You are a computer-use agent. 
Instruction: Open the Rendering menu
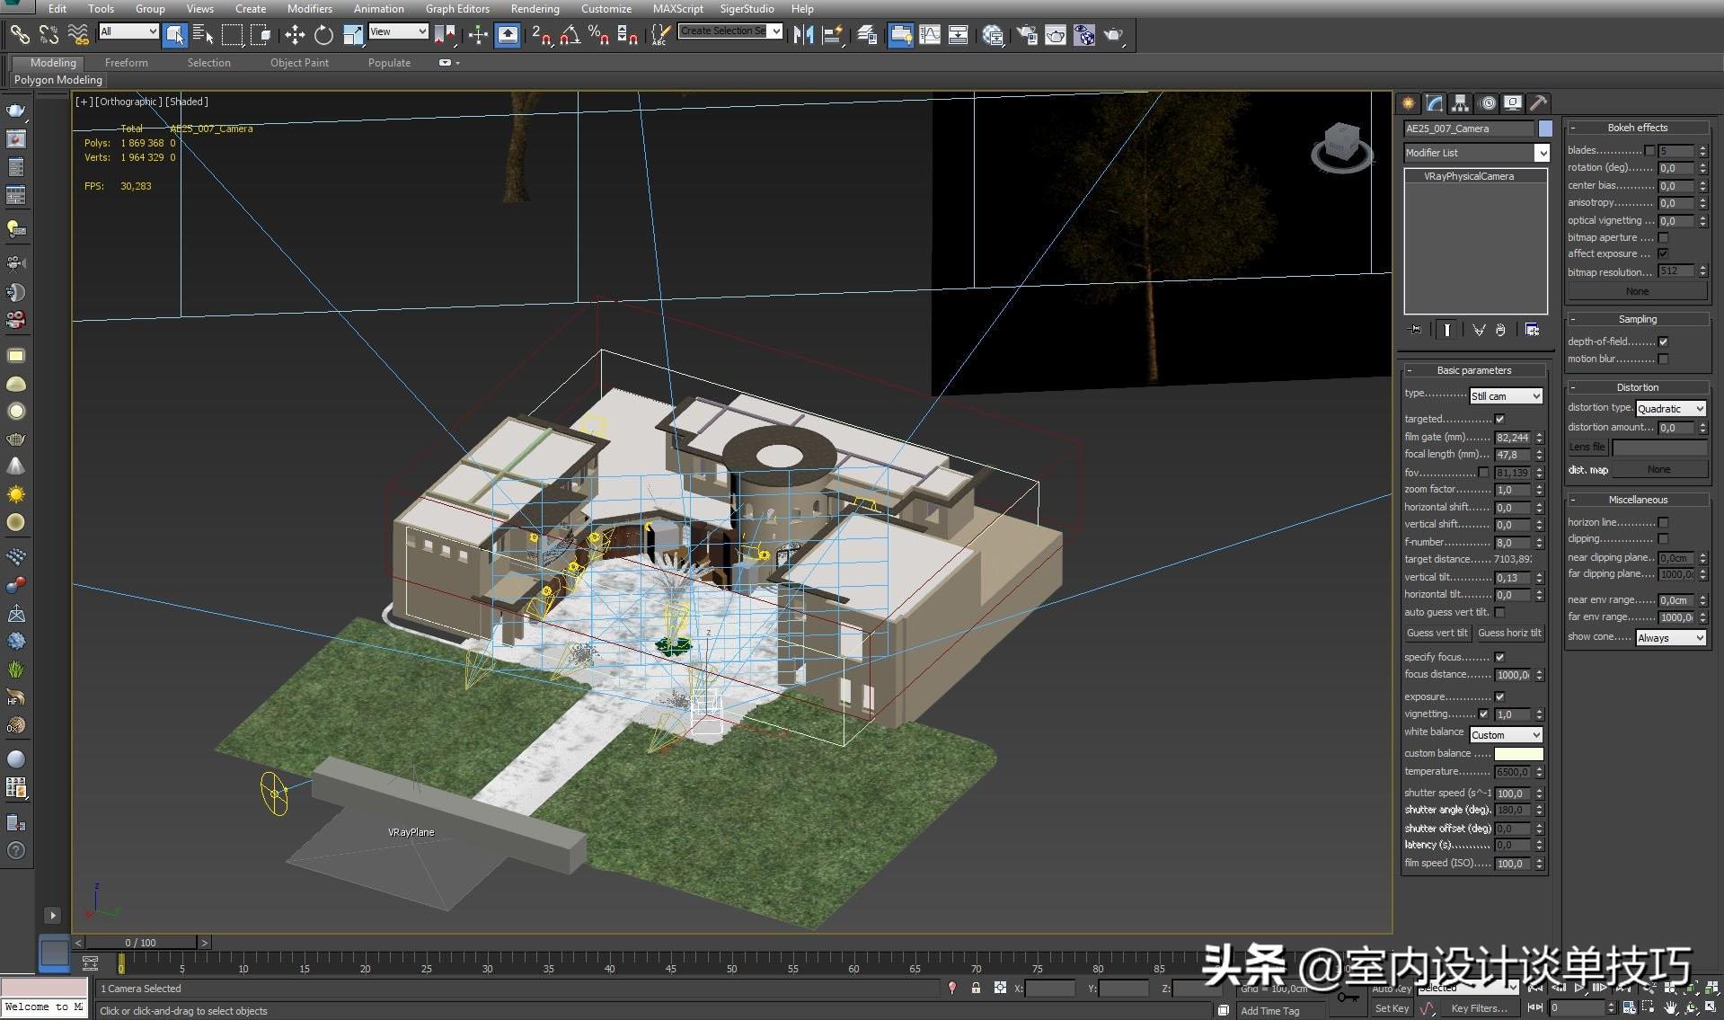tap(535, 8)
